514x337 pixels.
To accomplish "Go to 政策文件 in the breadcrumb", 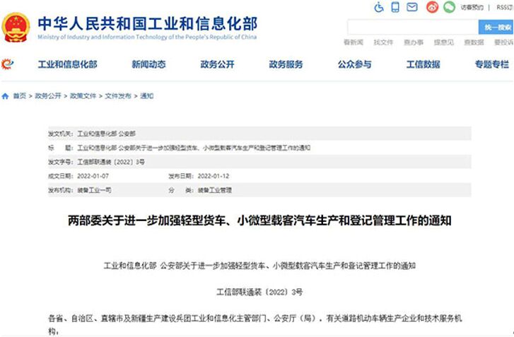I will click(83, 96).
